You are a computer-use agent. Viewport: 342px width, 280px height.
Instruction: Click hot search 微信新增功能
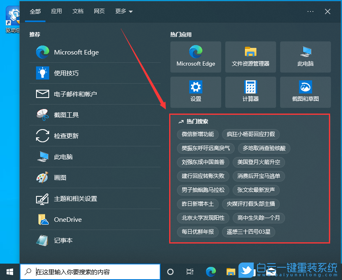(x=198, y=134)
